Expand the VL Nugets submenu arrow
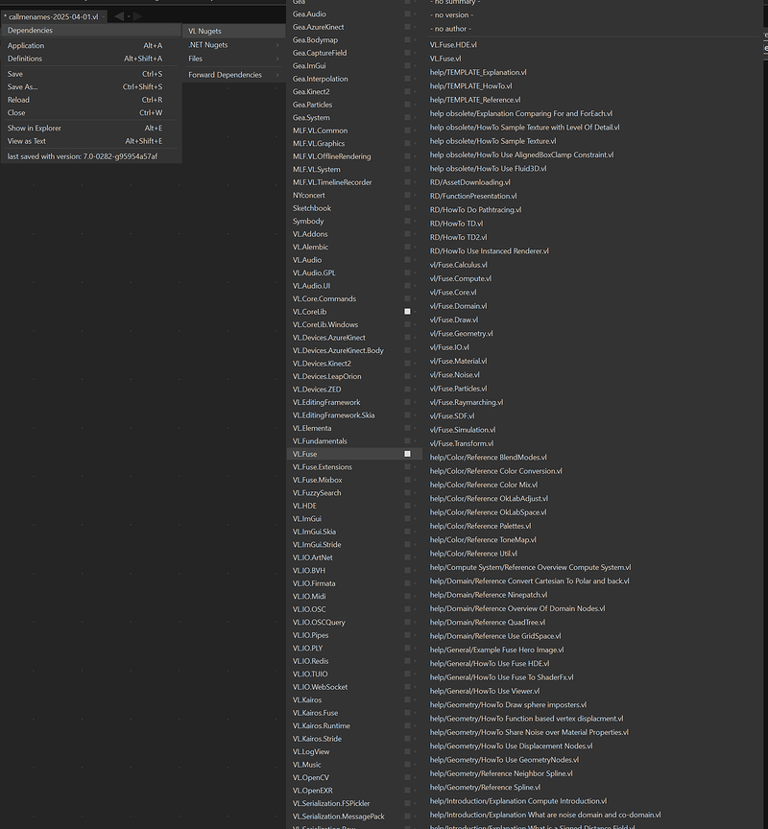 click(x=277, y=32)
